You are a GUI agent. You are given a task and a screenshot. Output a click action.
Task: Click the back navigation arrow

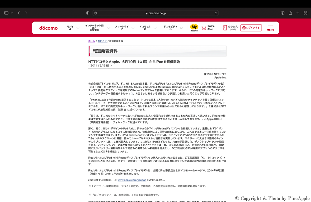pyautogui.click(x=19, y=13)
